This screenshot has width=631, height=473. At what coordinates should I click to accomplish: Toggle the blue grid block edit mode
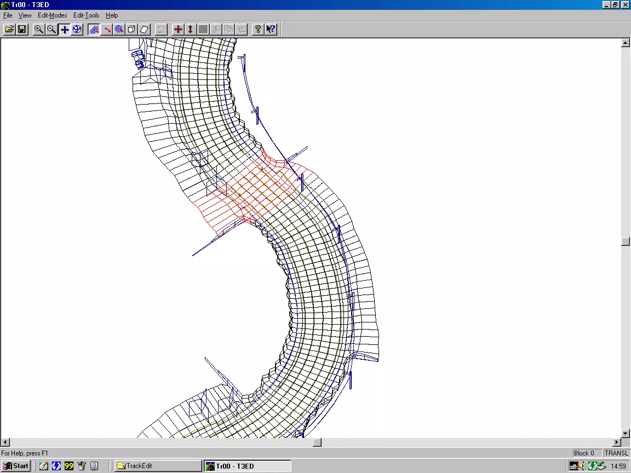(94, 30)
